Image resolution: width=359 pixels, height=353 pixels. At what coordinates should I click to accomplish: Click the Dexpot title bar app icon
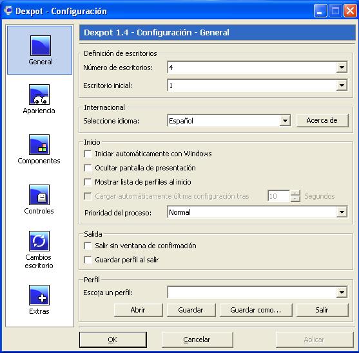[8, 10]
